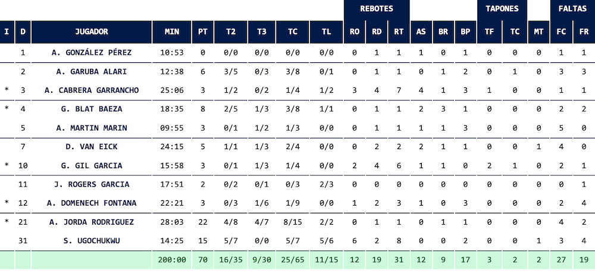Click the MT column header
This screenshot has height=271, width=595.
tap(538, 32)
